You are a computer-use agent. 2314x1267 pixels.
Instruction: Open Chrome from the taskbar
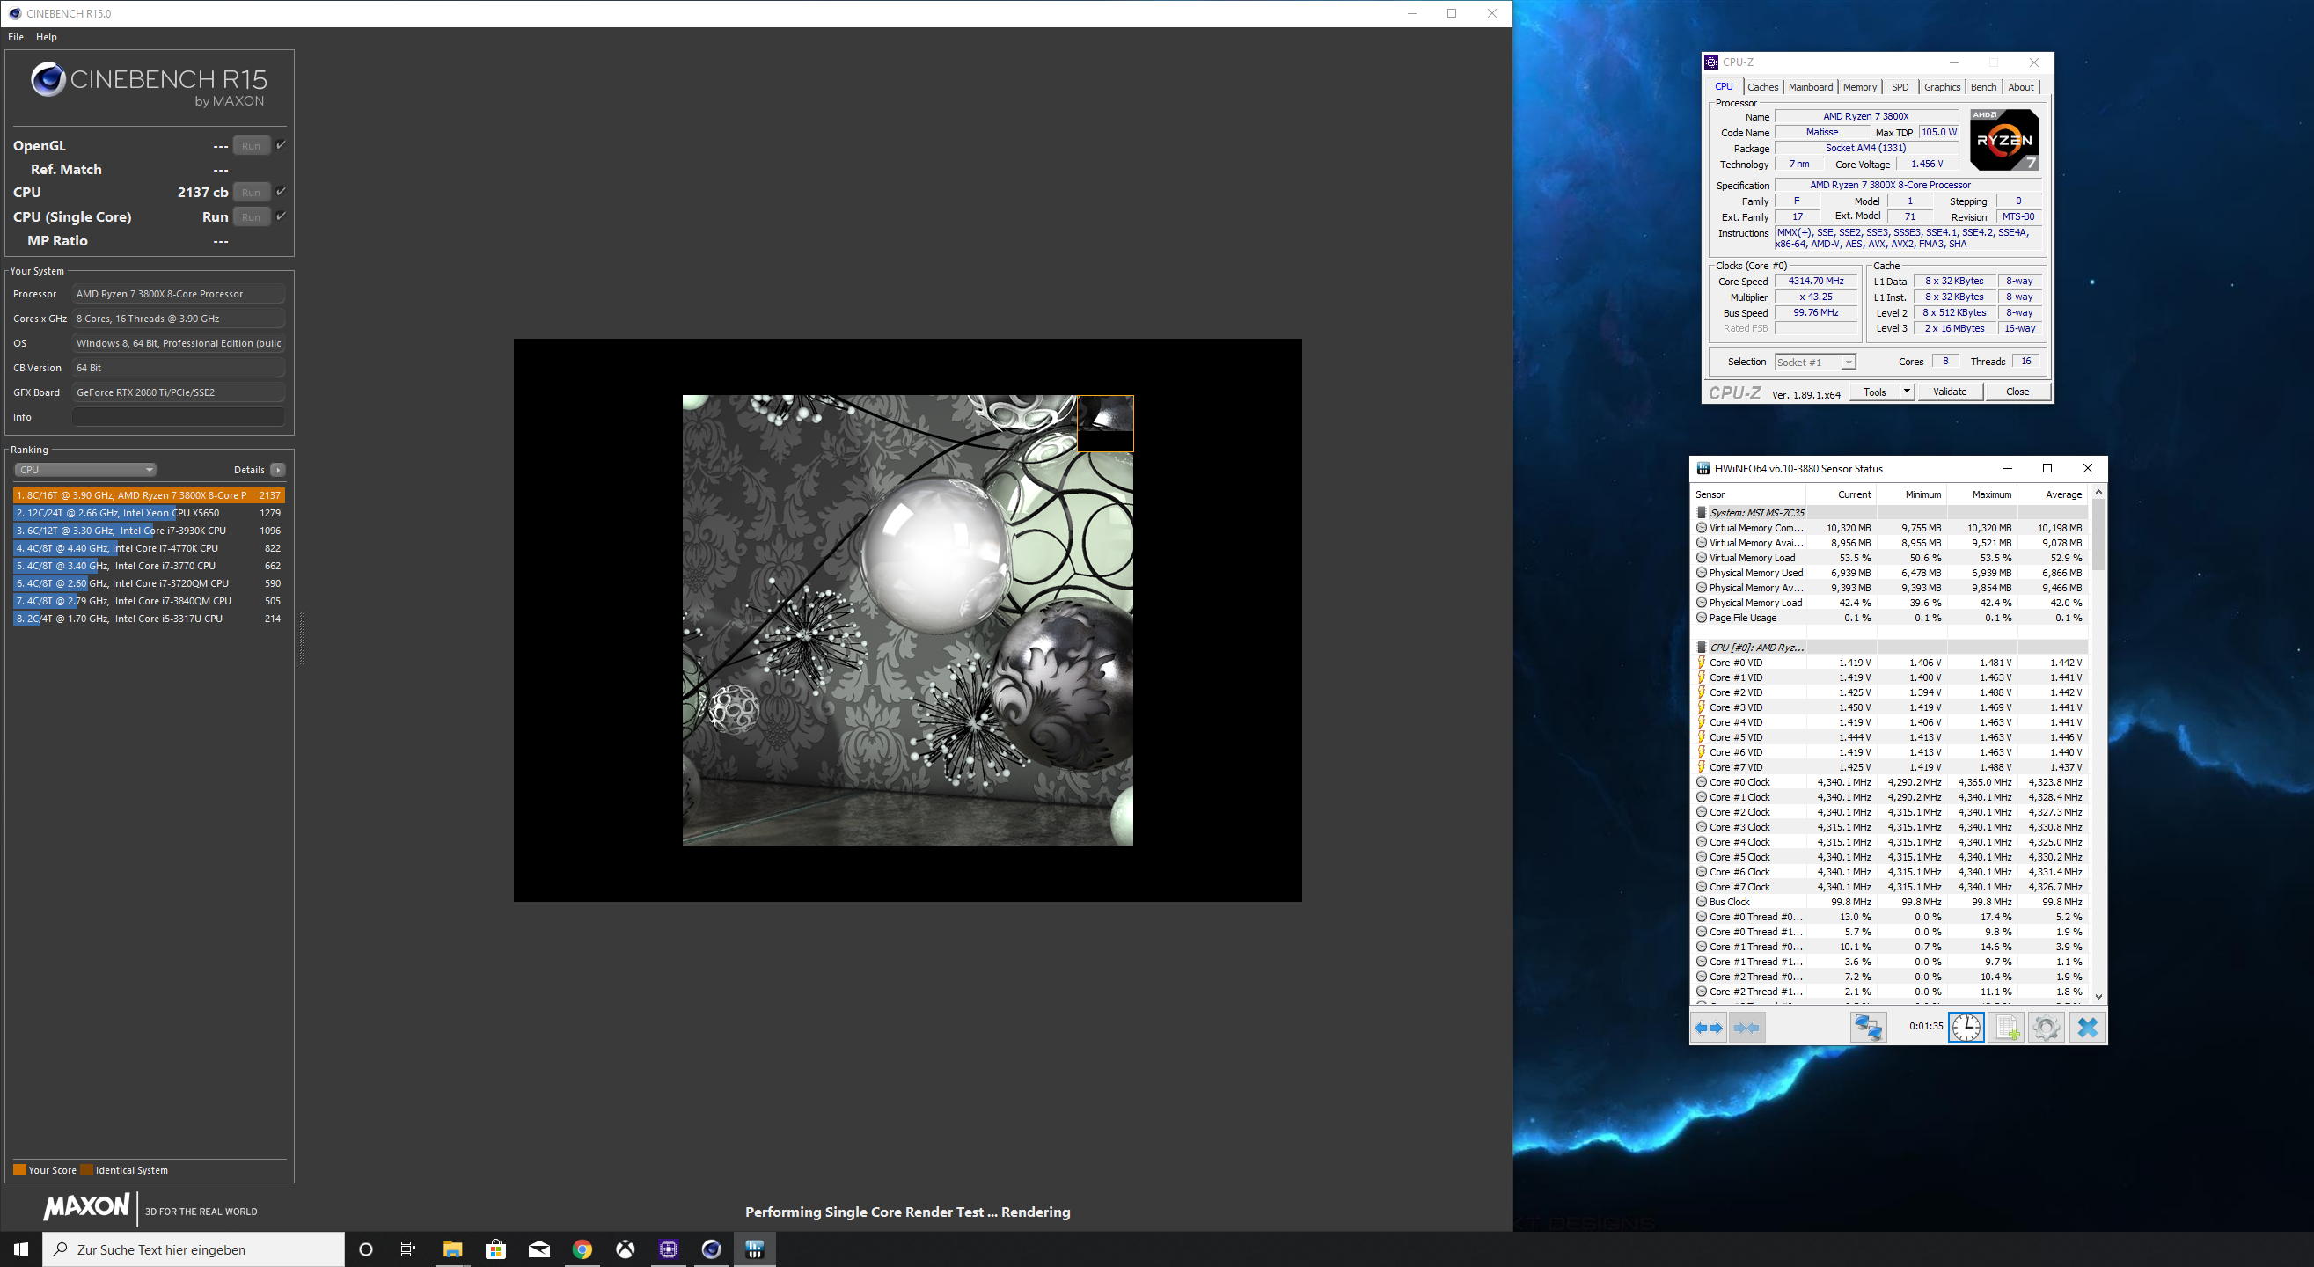coord(582,1249)
